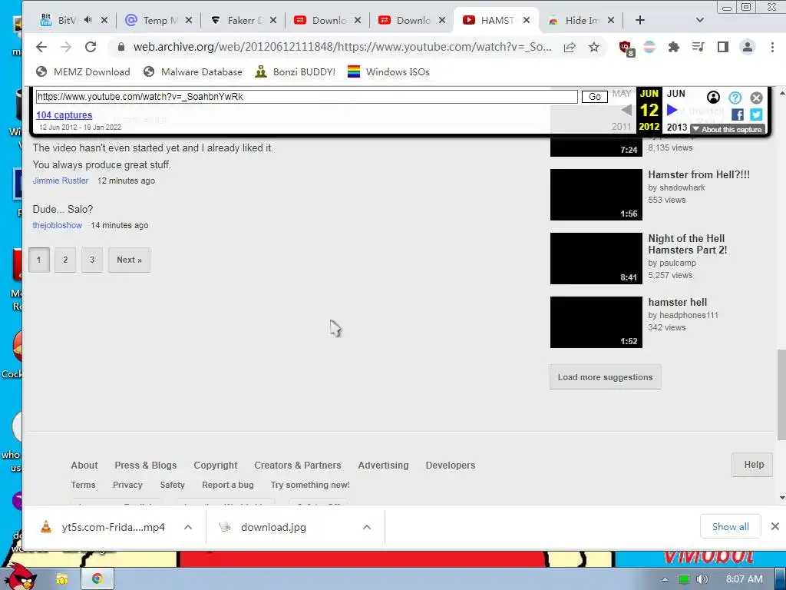The height and width of the screenshot is (590, 786).
Task: Go to comments page 2
Action: click(65, 260)
